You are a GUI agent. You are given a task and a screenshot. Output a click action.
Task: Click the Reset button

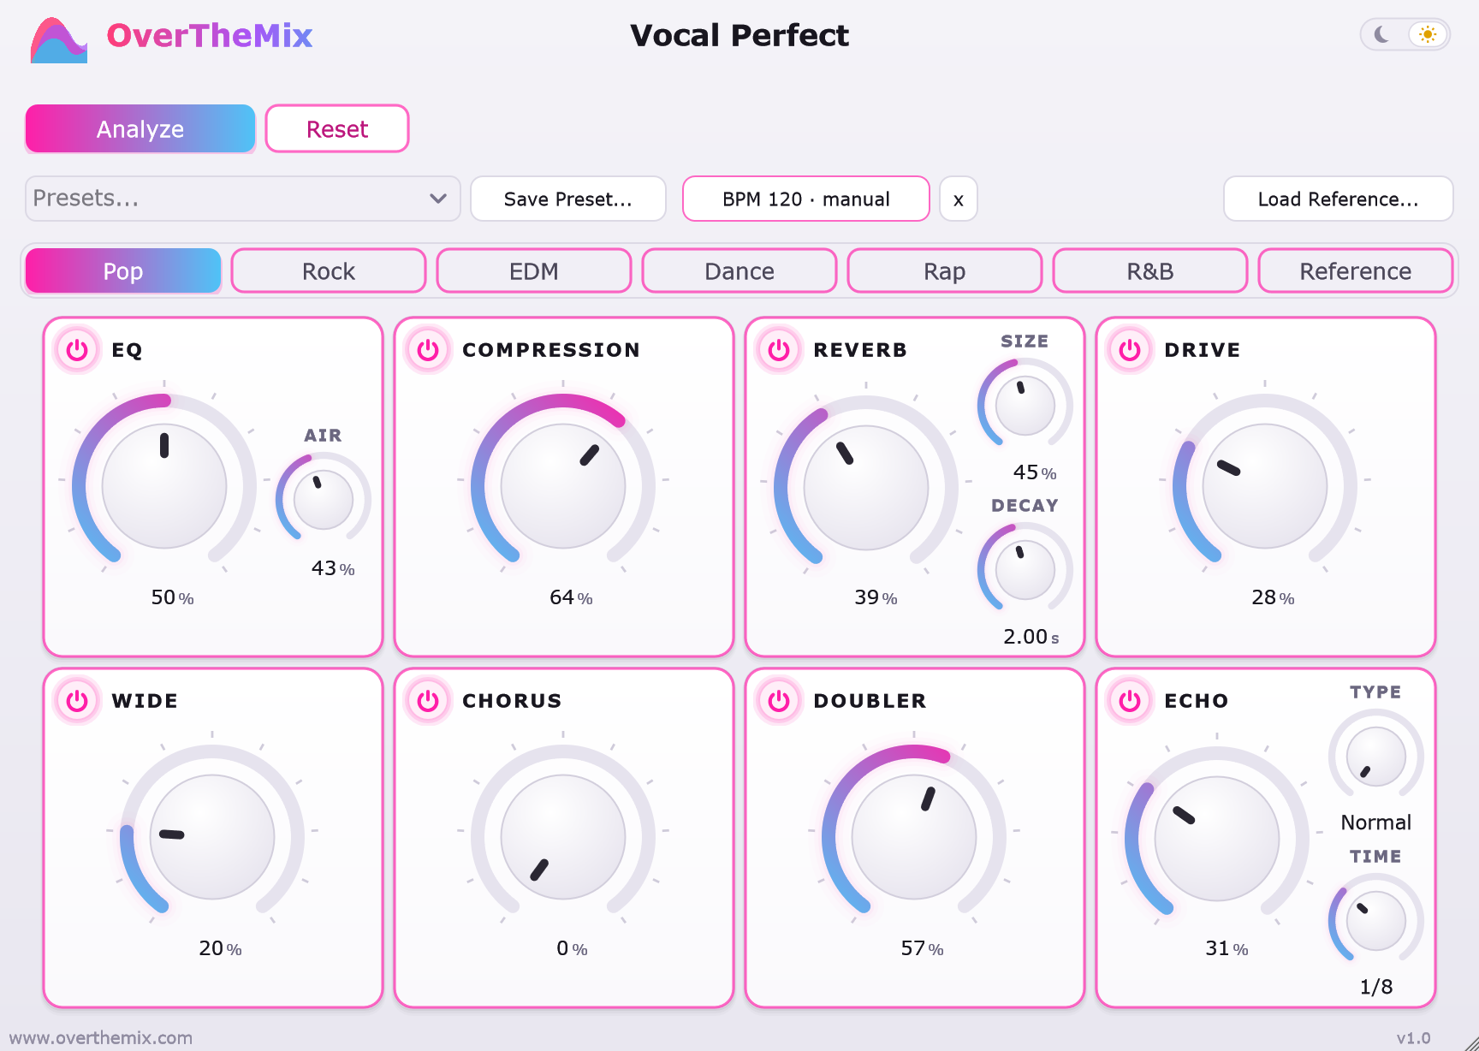(x=337, y=129)
